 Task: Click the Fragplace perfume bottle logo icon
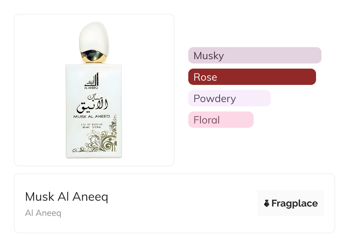(x=266, y=203)
